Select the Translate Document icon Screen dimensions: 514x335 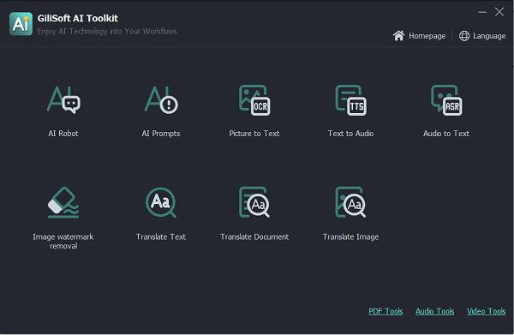[x=254, y=202]
